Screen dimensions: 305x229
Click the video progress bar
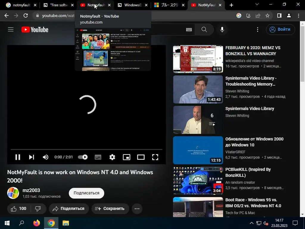point(87,149)
